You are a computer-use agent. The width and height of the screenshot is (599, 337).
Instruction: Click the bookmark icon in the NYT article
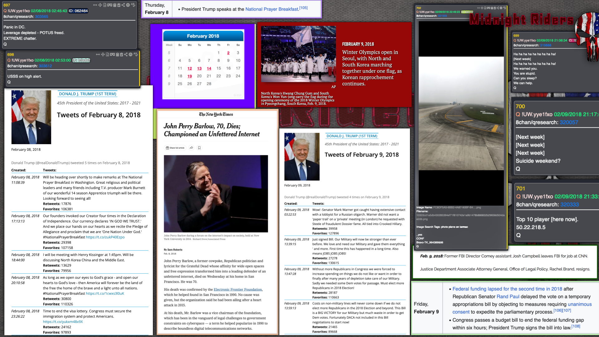[x=199, y=148]
